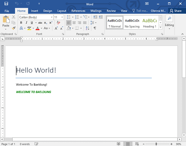Image resolution: width=186 pixels, height=146 pixels.
Task: Open the Layout tab
Action: 62,11
